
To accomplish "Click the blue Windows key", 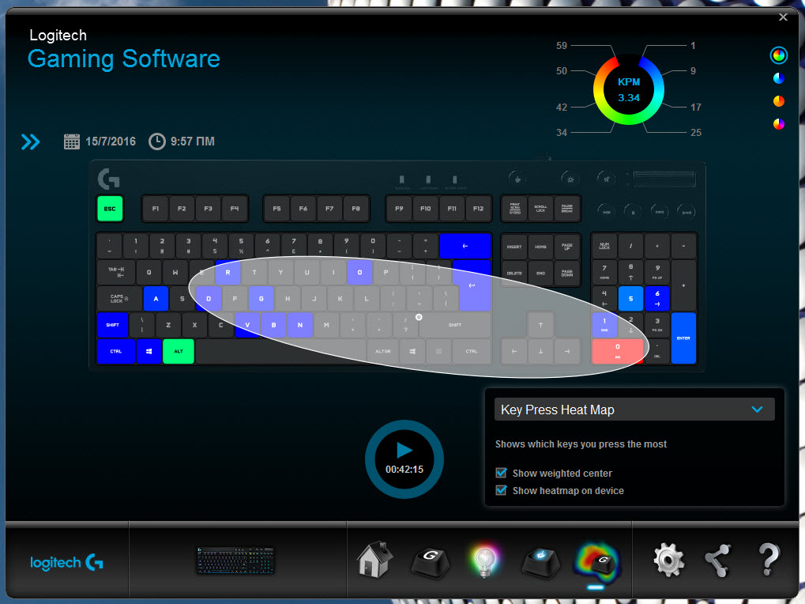I will tap(149, 351).
